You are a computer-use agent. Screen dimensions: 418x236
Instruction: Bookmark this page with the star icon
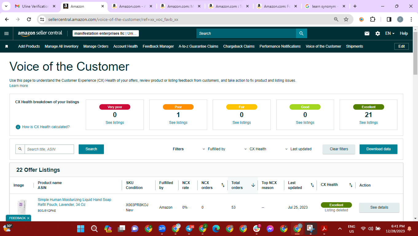[346, 19]
